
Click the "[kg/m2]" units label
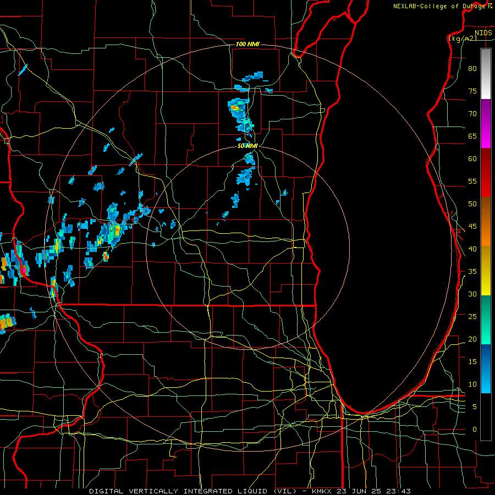[x=463, y=38]
